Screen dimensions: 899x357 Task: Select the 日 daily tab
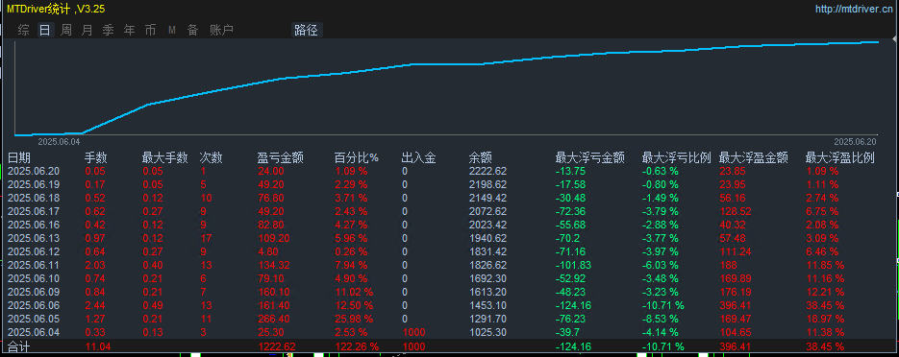pos(45,31)
